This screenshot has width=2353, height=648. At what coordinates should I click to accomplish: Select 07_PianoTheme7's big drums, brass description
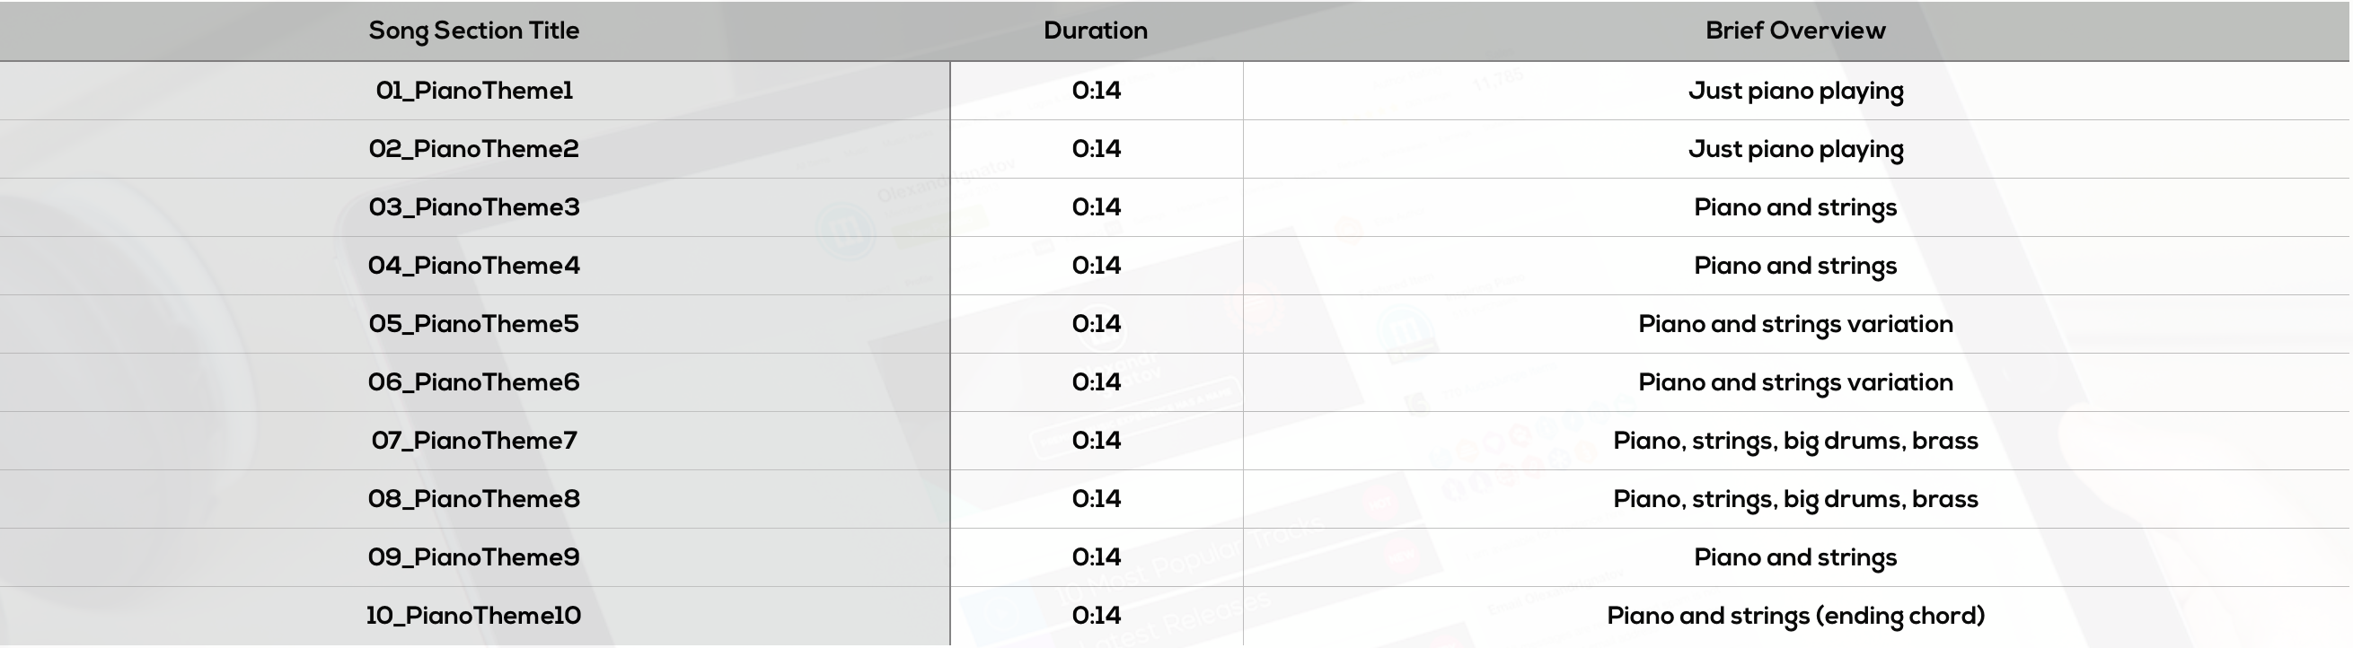coord(1796,442)
